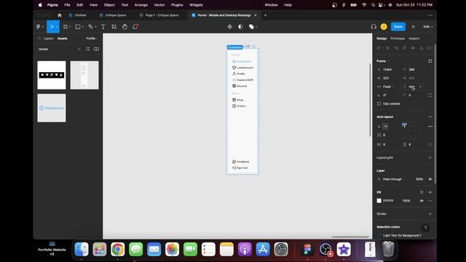Image resolution: width=466 pixels, height=262 pixels.
Task: Click the Use as mask icon
Action: [240, 27]
